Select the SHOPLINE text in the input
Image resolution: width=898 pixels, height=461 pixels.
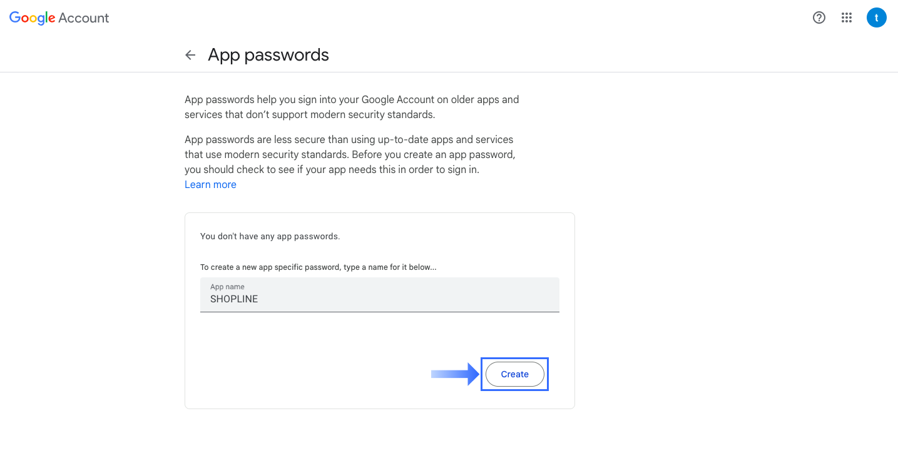tap(233, 299)
